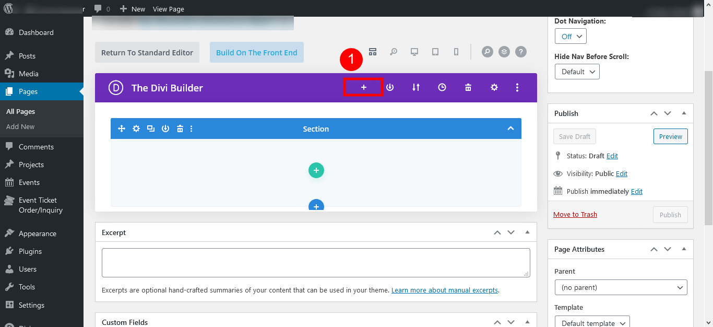Open the Users menu
Viewport: 713px width, 327px height.
click(42, 269)
